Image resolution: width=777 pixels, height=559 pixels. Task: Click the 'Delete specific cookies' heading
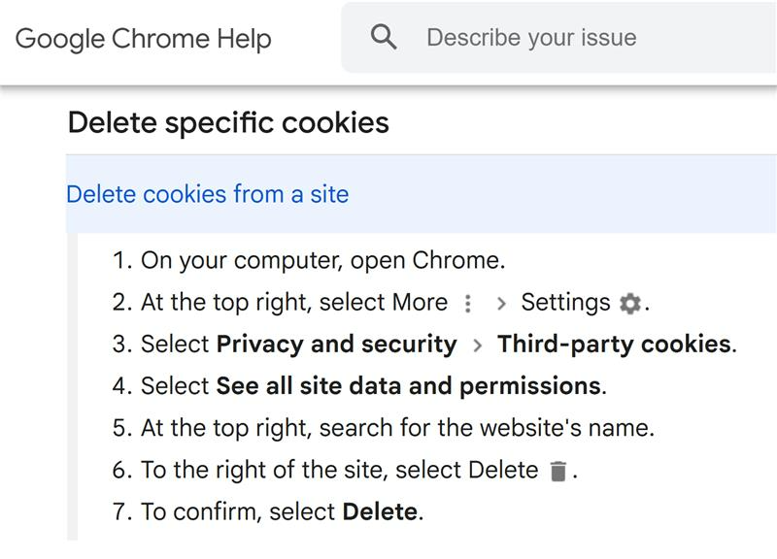228,122
